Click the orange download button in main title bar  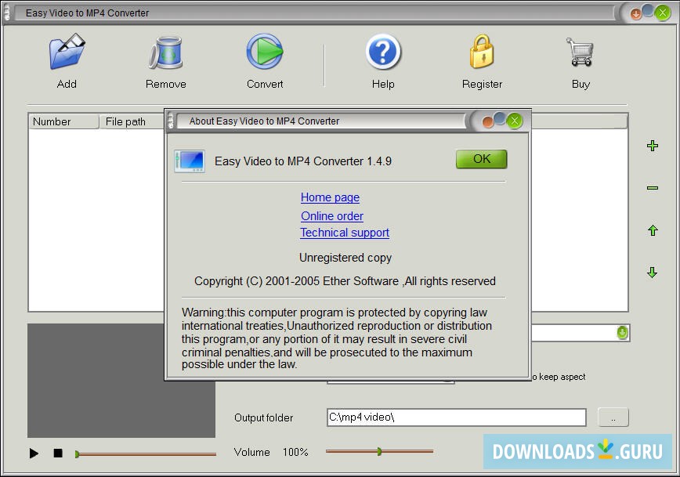coord(636,14)
